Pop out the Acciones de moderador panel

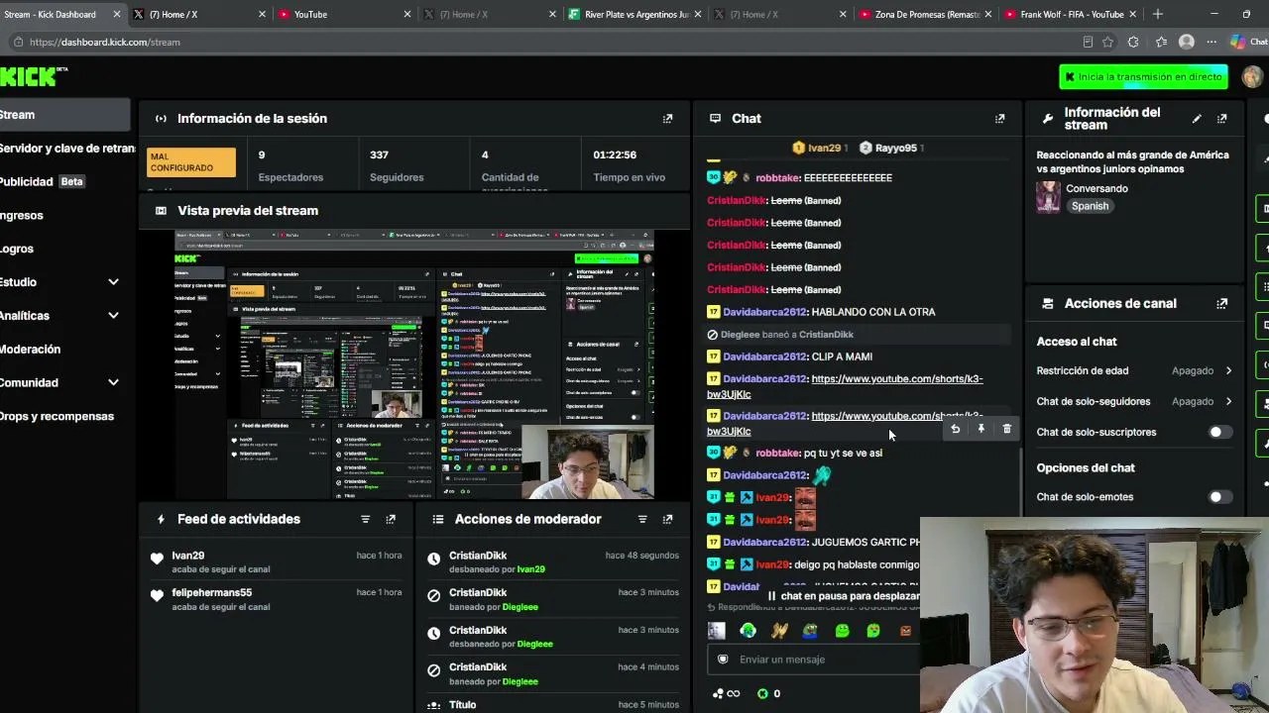(667, 519)
